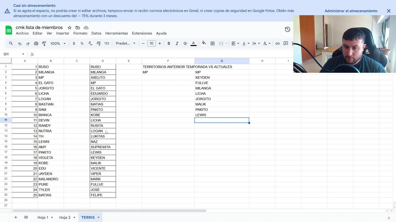Select column G header
The height and width of the screenshot is (222, 396).
click(x=222, y=61)
